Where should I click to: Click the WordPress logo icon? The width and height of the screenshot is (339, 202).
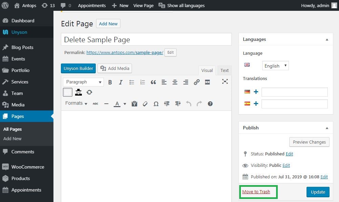point(5,5)
